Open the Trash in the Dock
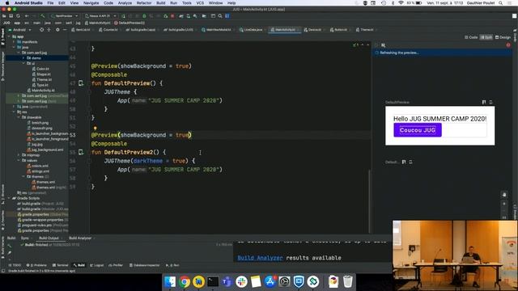518x291 pixels. (347, 282)
